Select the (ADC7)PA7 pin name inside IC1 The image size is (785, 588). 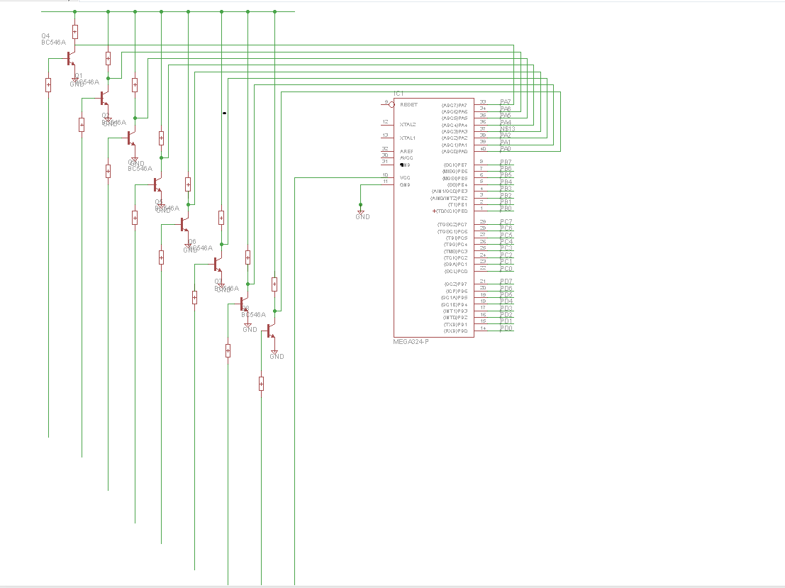point(454,105)
